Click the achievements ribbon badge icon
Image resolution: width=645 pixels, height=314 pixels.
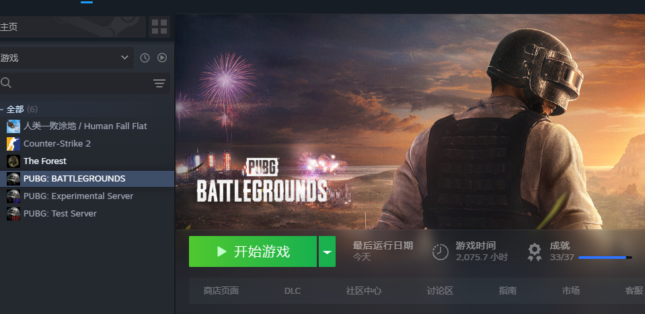tap(534, 252)
